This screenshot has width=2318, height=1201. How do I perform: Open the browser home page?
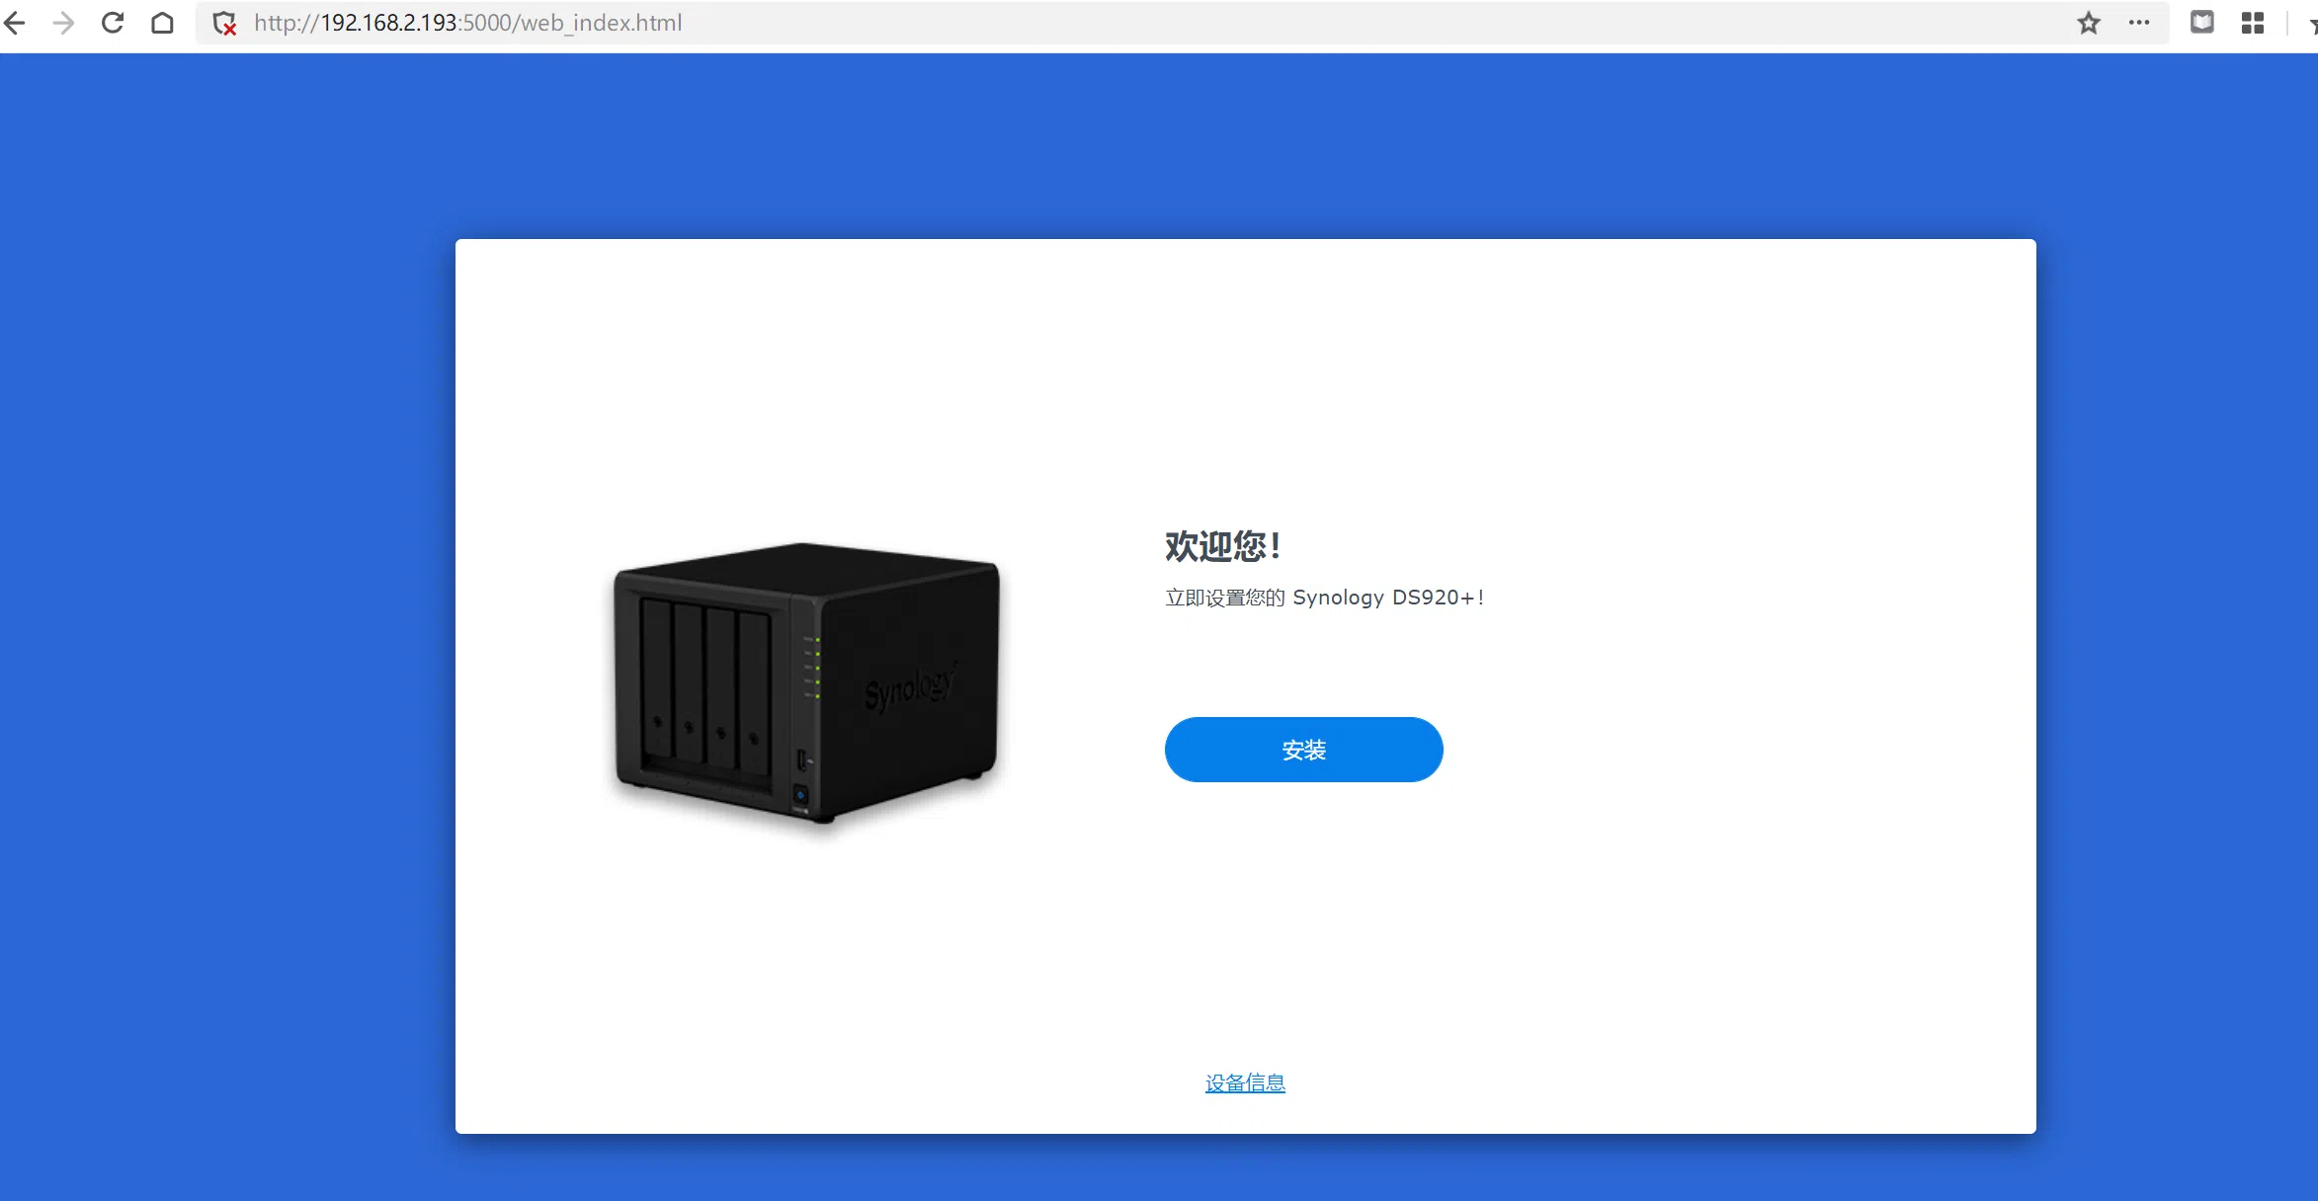(x=161, y=23)
